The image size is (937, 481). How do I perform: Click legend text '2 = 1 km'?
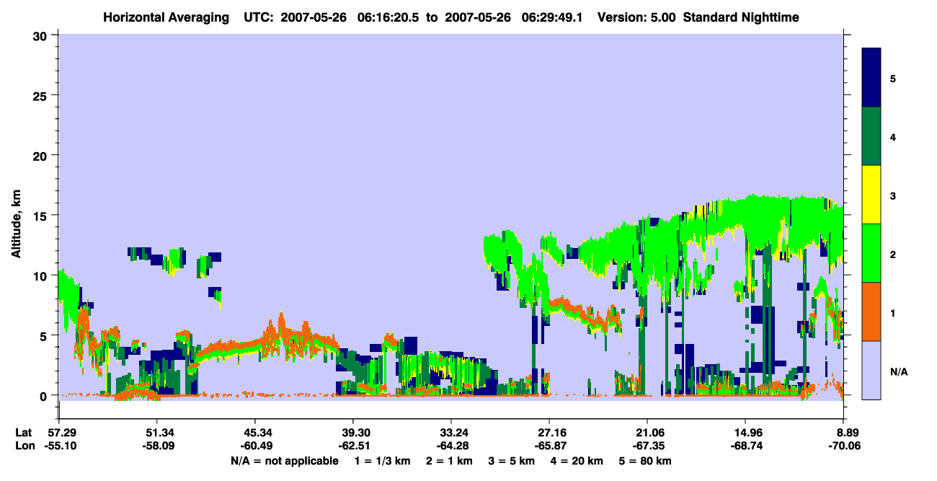pyautogui.click(x=449, y=461)
